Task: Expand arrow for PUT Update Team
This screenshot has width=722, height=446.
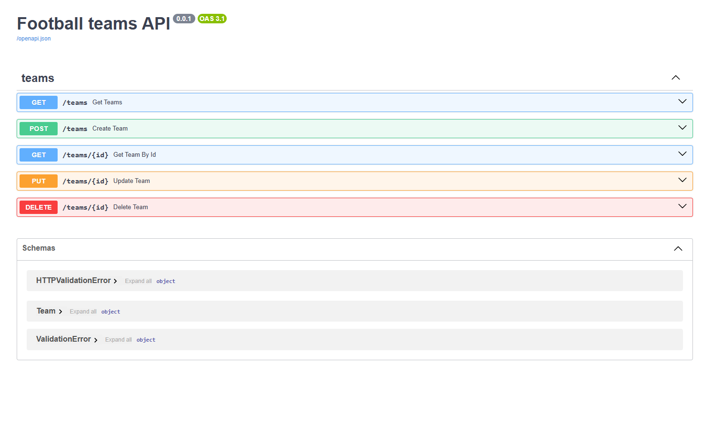Action: (682, 180)
